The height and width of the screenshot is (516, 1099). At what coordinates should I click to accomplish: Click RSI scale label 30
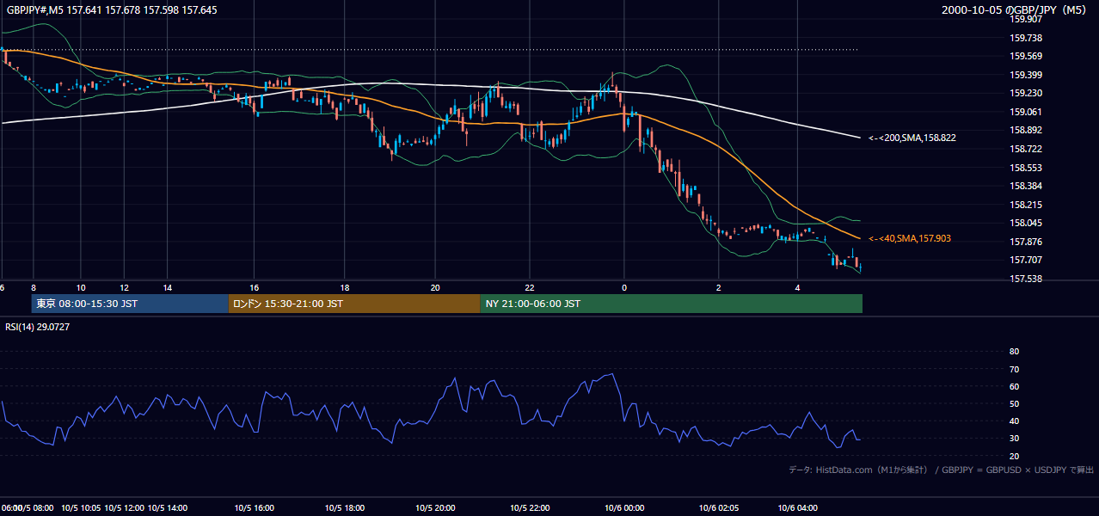(x=1014, y=439)
